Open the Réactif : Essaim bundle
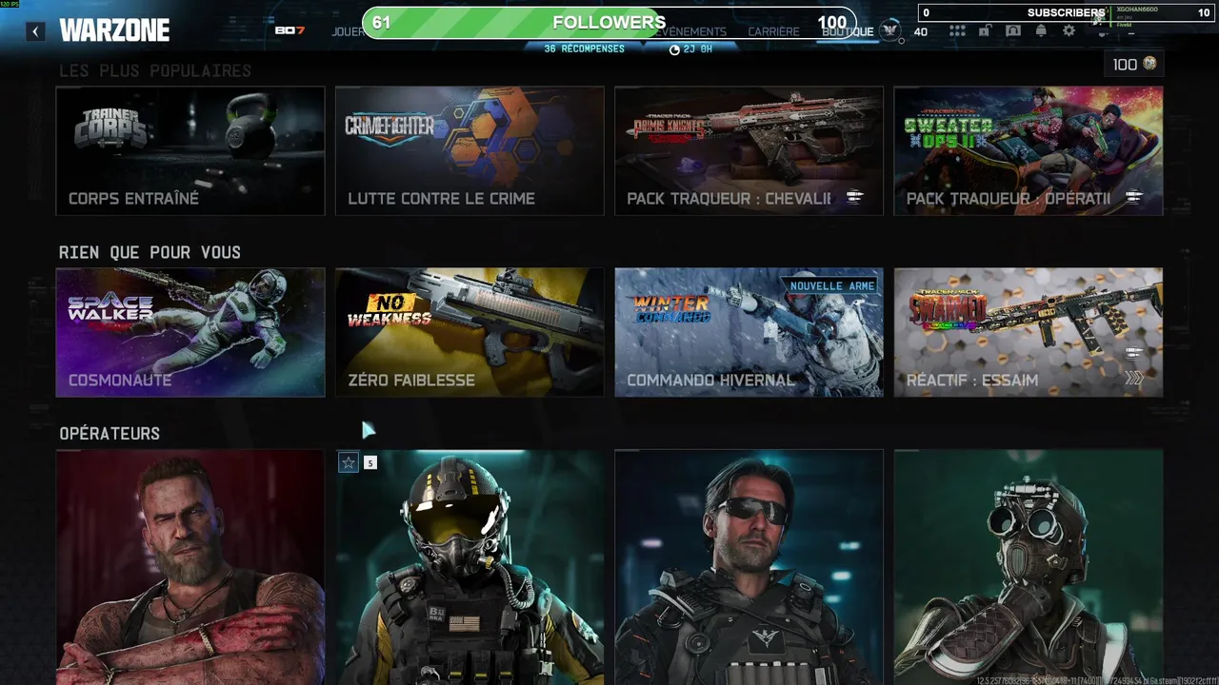The width and height of the screenshot is (1219, 685). (x=1029, y=332)
